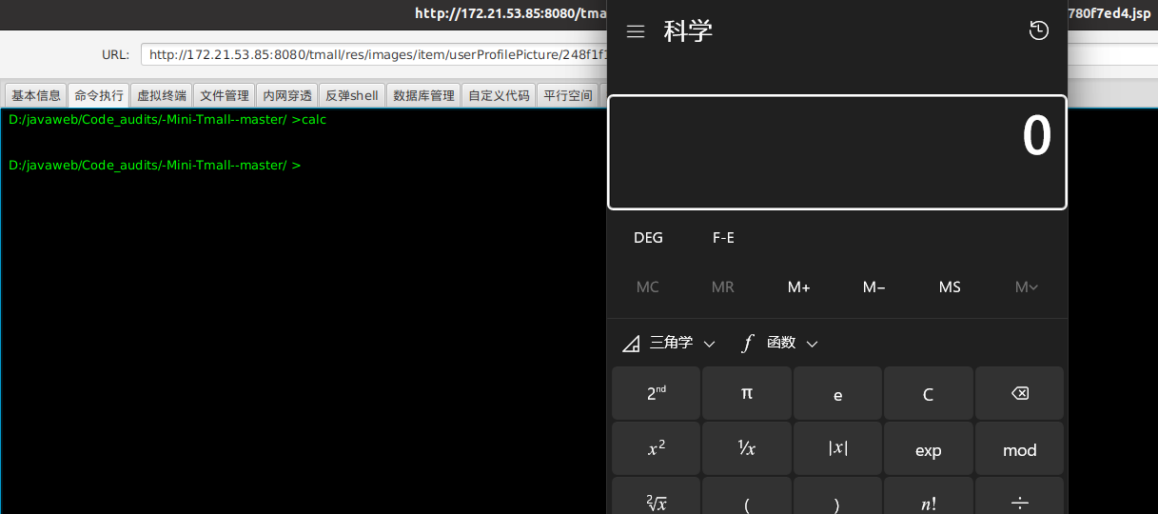Insert pi constant in calculator

[747, 393]
